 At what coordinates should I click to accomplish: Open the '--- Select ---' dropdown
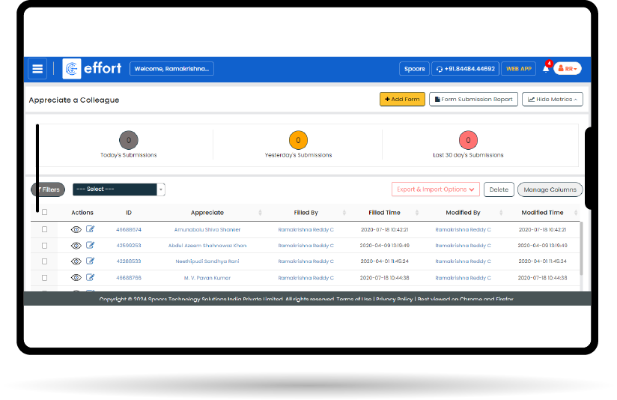coord(118,190)
